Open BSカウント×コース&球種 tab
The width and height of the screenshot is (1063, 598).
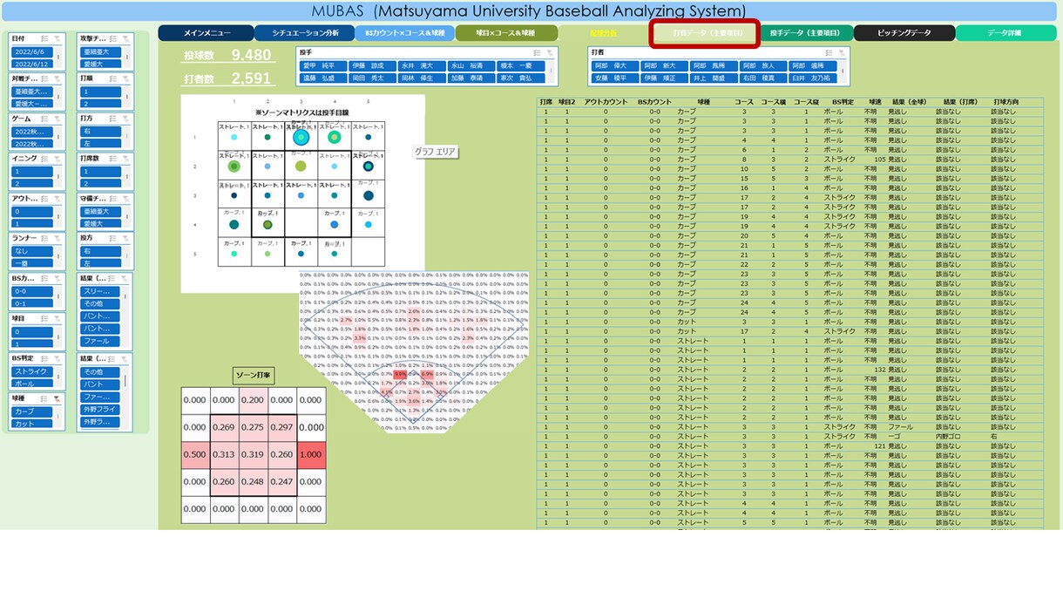tap(404, 33)
